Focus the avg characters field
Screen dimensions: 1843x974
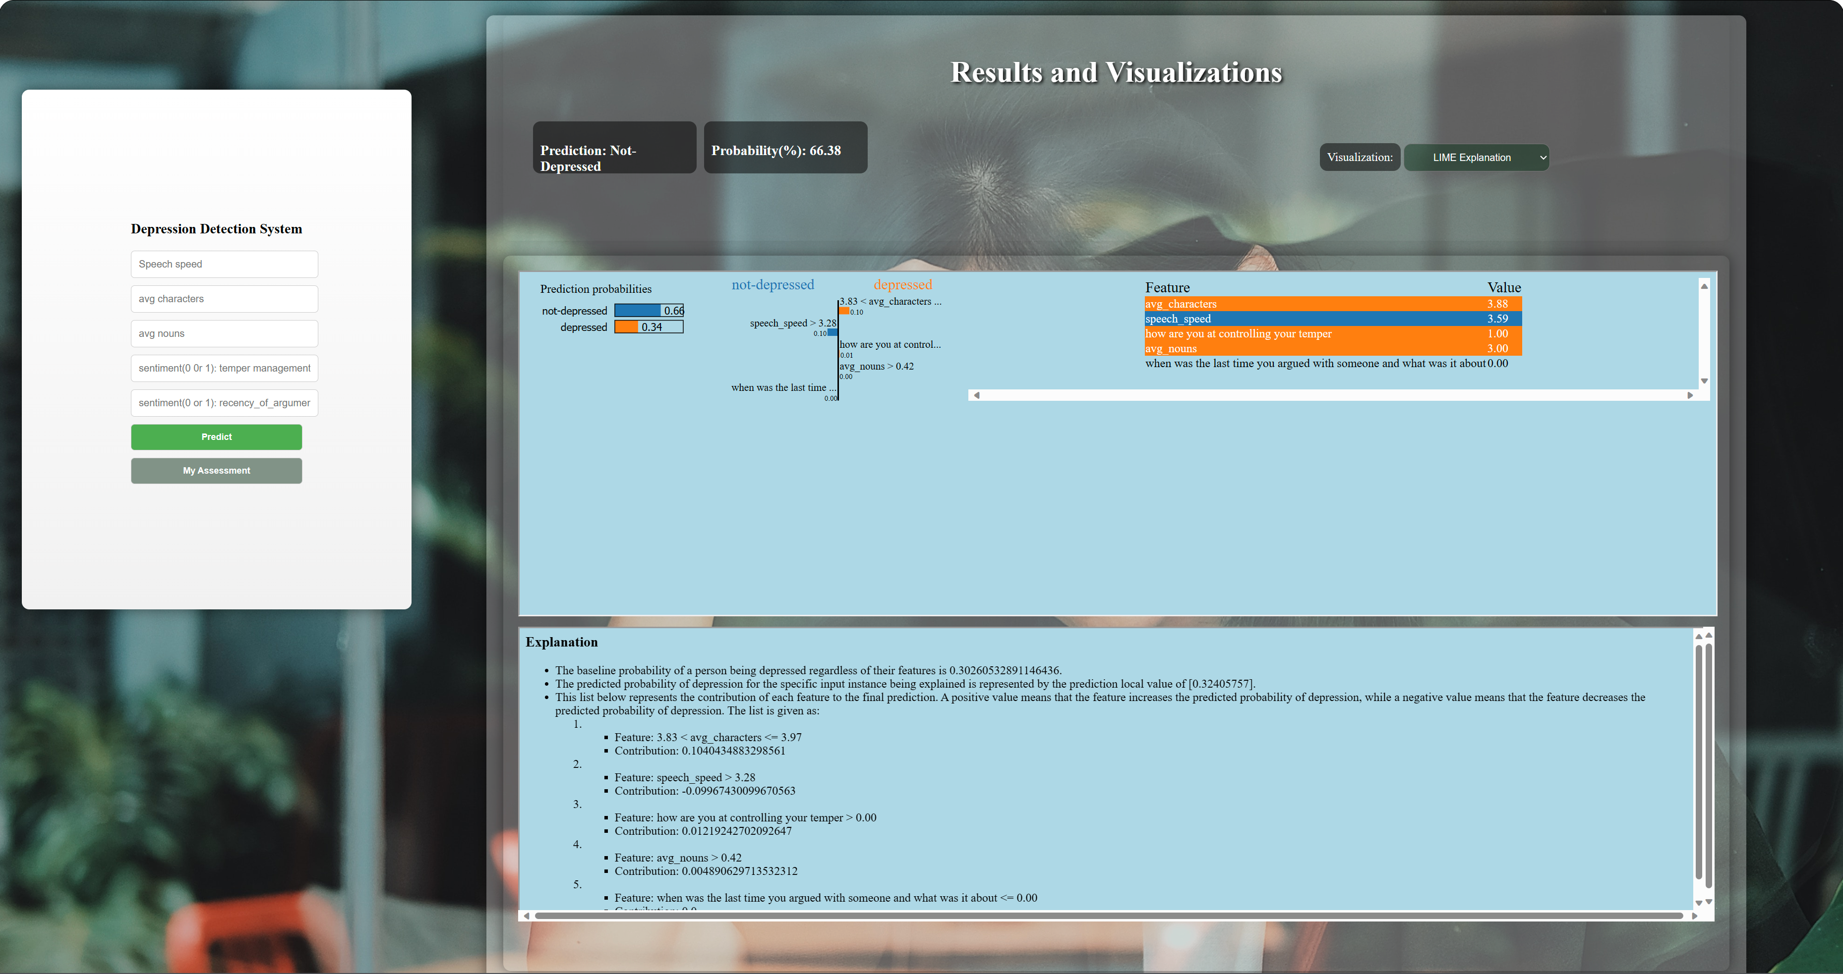click(x=224, y=299)
